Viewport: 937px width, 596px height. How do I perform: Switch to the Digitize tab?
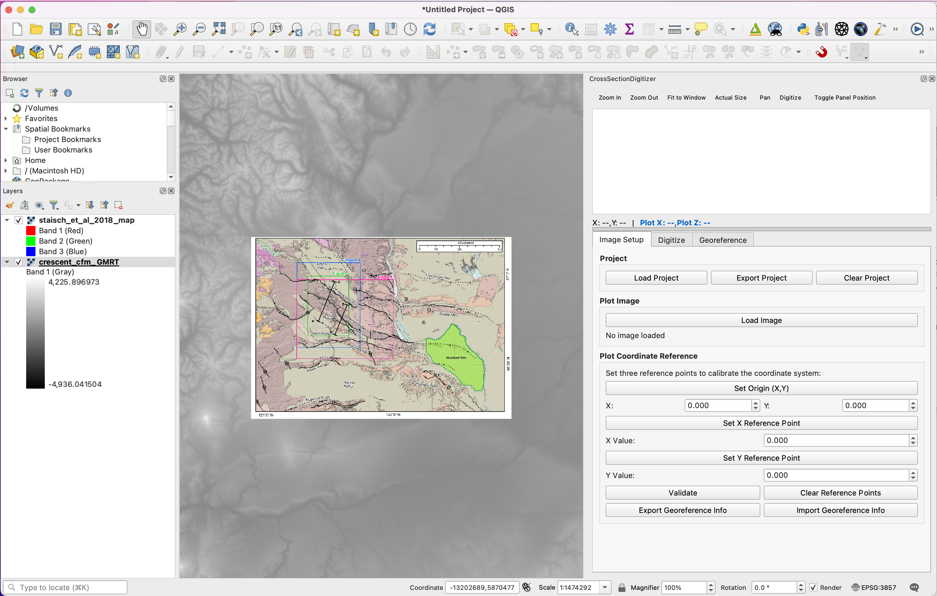671,240
